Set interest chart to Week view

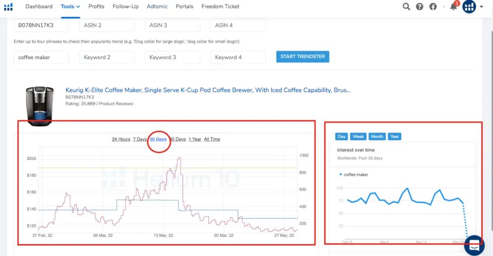pyautogui.click(x=358, y=137)
